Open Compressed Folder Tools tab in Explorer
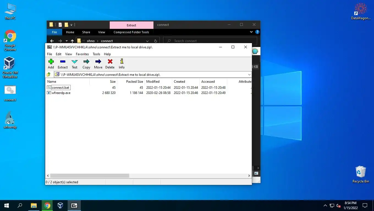This screenshot has height=211, width=374. 131,32
